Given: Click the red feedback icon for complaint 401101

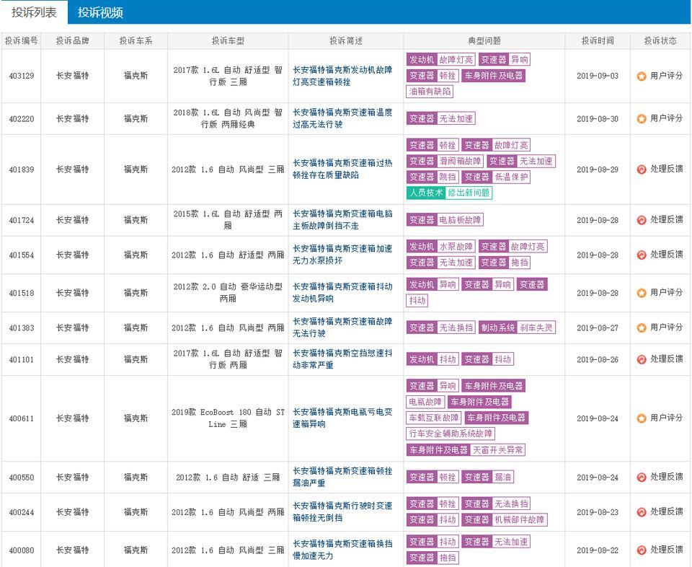Looking at the screenshot, I should coord(642,359).
